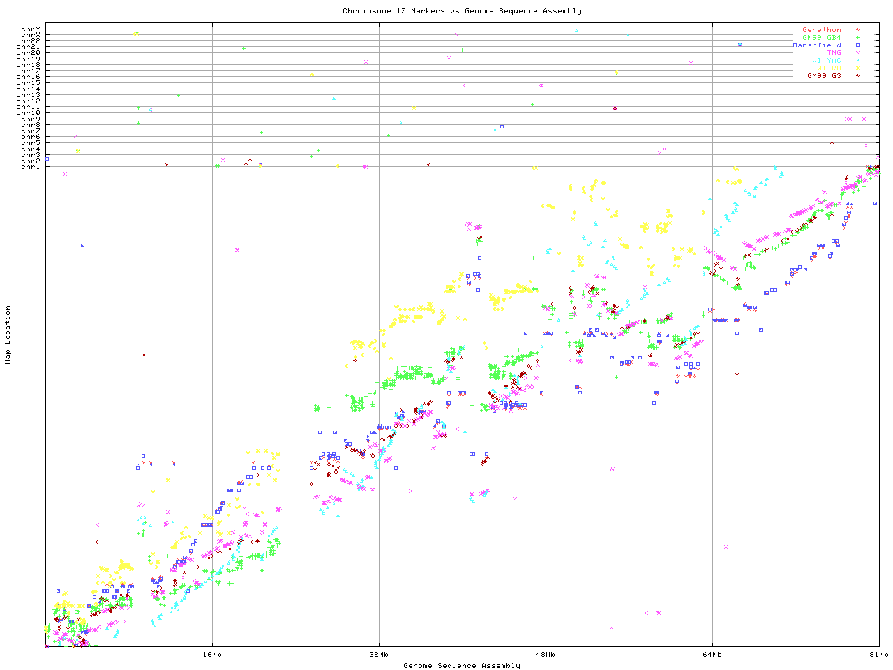Click the chr1 row label

pos(31,166)
